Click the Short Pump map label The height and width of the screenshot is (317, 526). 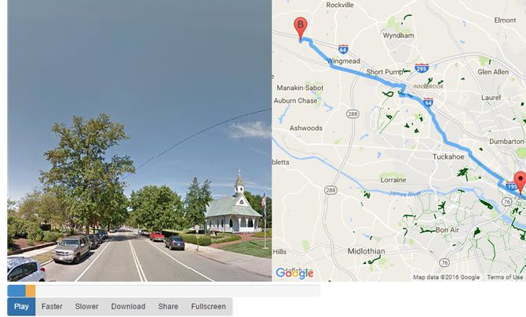pyautogui.click(x=385, y=72)
